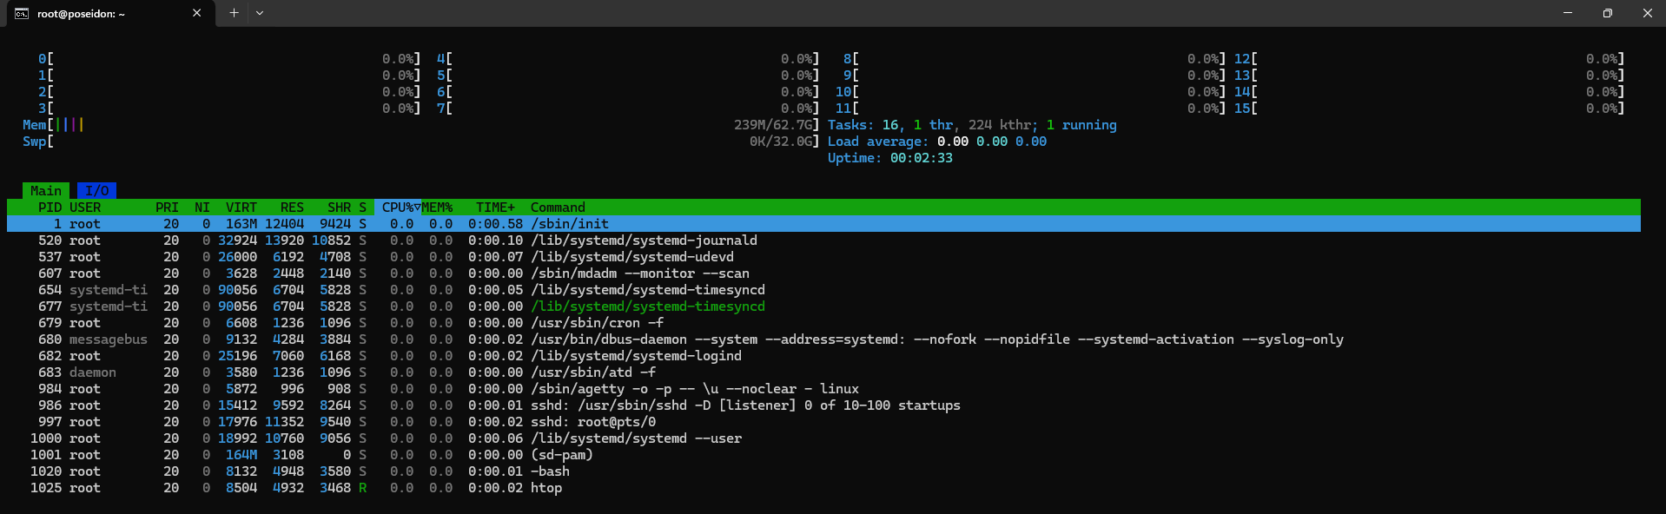Switch to the I/O tab in htop
1666x514 pixels.
click(96, 191)
